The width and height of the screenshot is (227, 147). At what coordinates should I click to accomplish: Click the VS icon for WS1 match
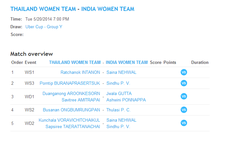184,72
